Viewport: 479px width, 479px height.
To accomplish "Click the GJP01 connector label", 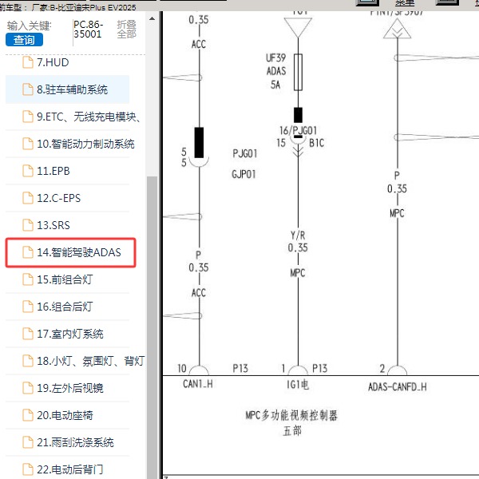I will (x=243, y=174).
